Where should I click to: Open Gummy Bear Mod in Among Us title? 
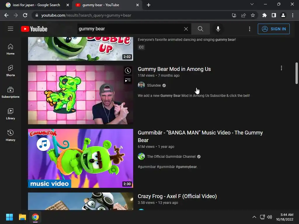click(174, 69)
